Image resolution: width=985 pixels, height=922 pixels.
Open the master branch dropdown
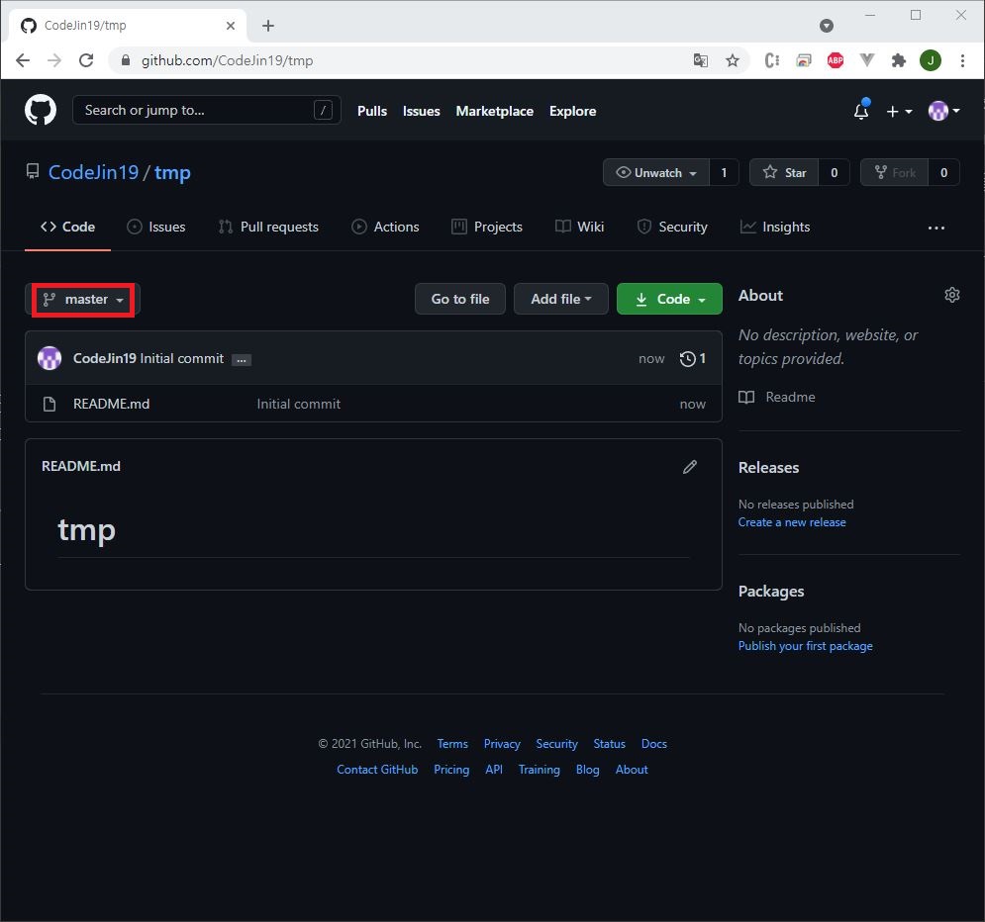pos(83,300)
